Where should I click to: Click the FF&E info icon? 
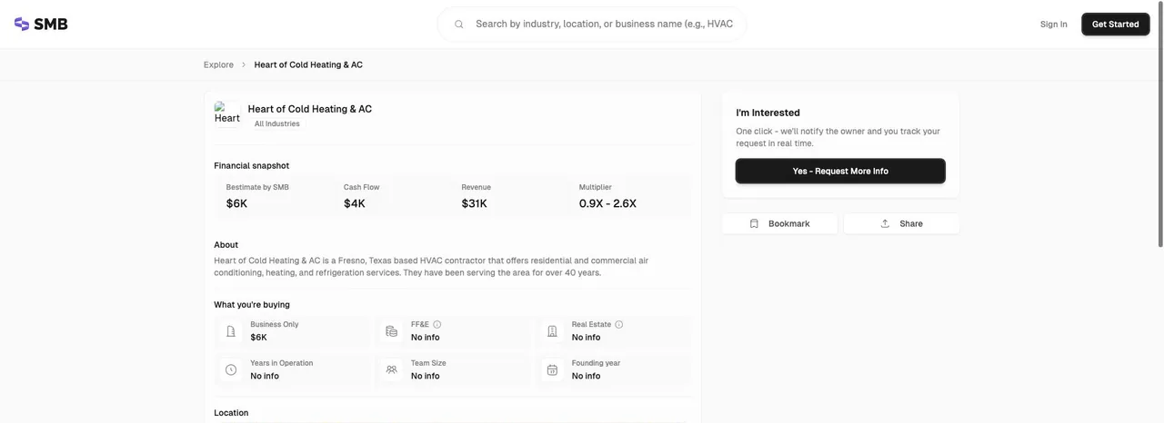tap(437, 324)
